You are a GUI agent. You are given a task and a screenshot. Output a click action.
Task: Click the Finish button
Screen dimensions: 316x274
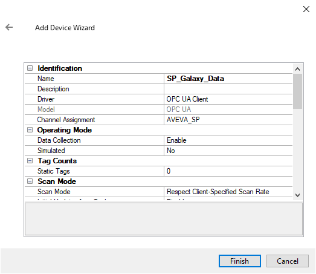[x=240, y=261]
